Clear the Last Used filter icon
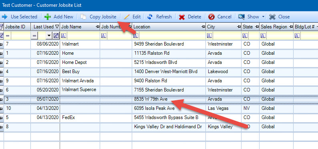The height and width of the screenshot is (149, 318). [56, 36]
